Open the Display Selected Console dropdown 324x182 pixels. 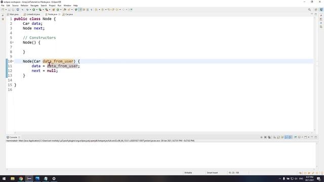point(302,137)
